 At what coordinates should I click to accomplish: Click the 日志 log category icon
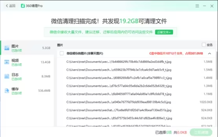(x=7, y=76)
